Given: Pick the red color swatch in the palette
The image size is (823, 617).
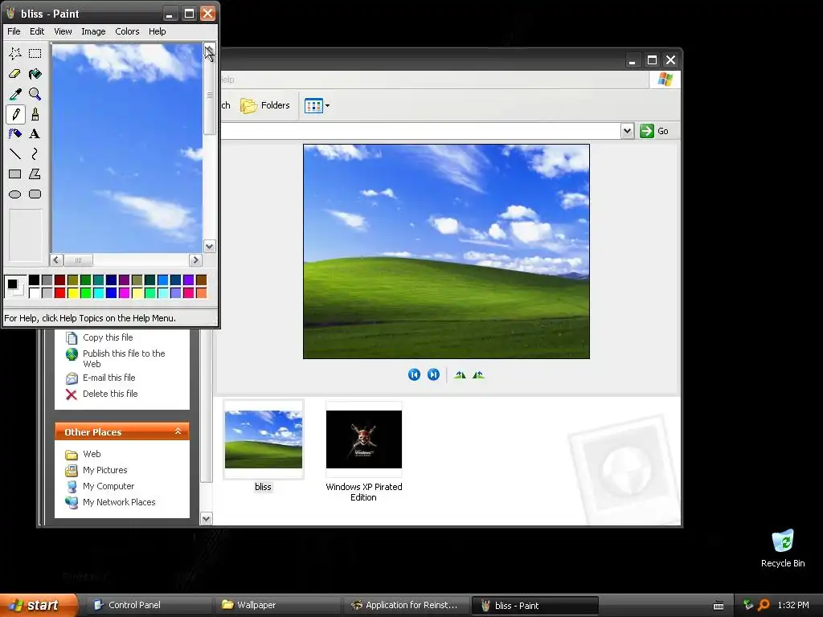Looking at the screenshot, I should pos(59,292).
